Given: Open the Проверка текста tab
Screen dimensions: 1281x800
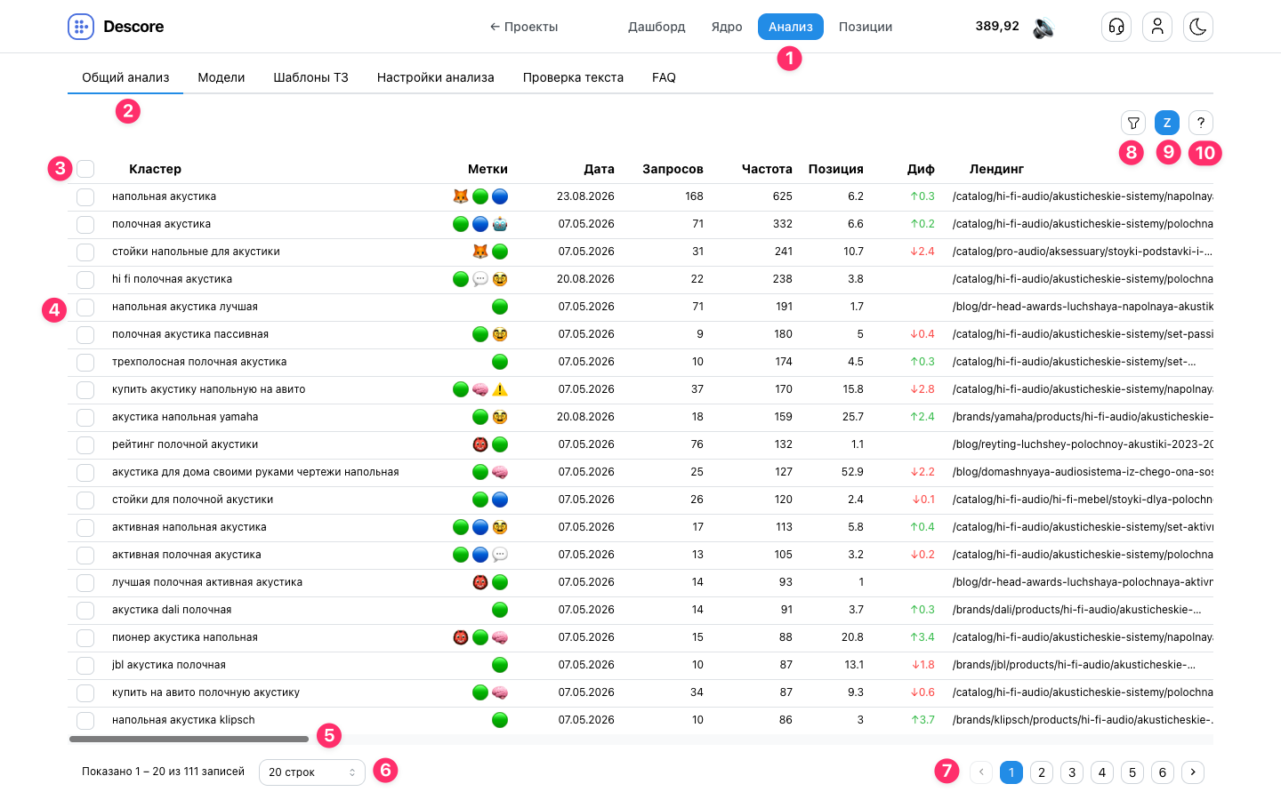Looking at the screenshot, I should pos(573,77).
